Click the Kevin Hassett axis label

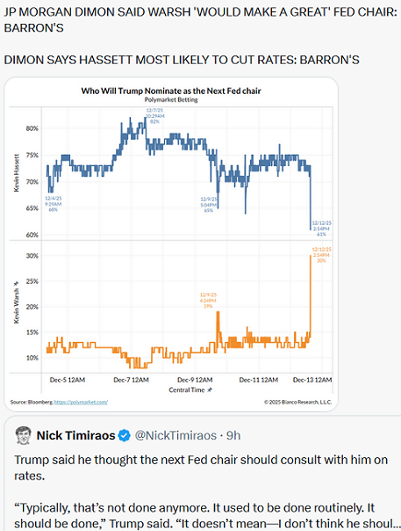pyautogui.click(x=16, y=173)
